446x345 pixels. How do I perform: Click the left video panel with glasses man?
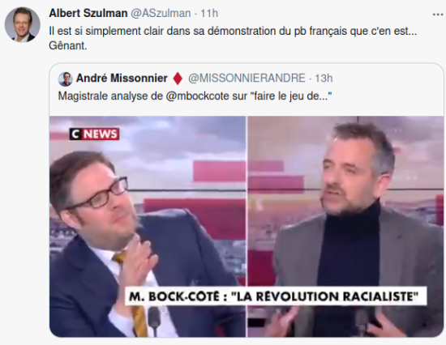tap(148, 227)
